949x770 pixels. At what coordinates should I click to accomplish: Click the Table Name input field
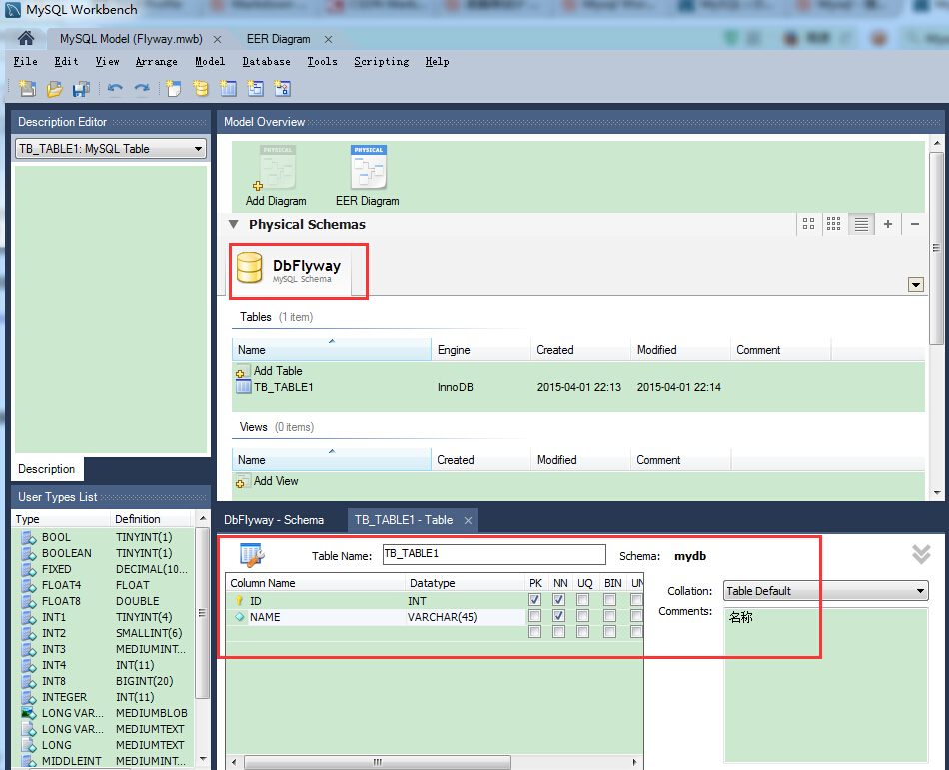[493, 554]
